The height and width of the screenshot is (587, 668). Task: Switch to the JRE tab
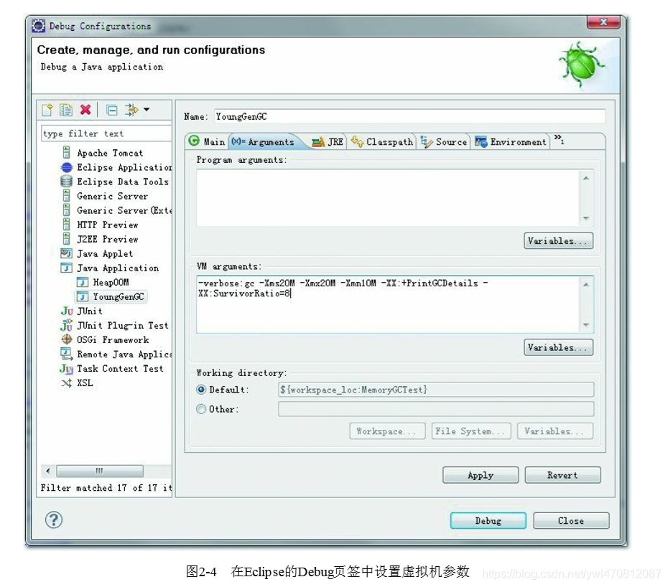tap(328, 142)
